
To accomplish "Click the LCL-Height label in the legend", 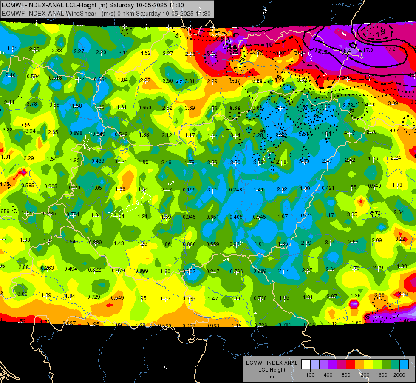I will tap(272, 370).
